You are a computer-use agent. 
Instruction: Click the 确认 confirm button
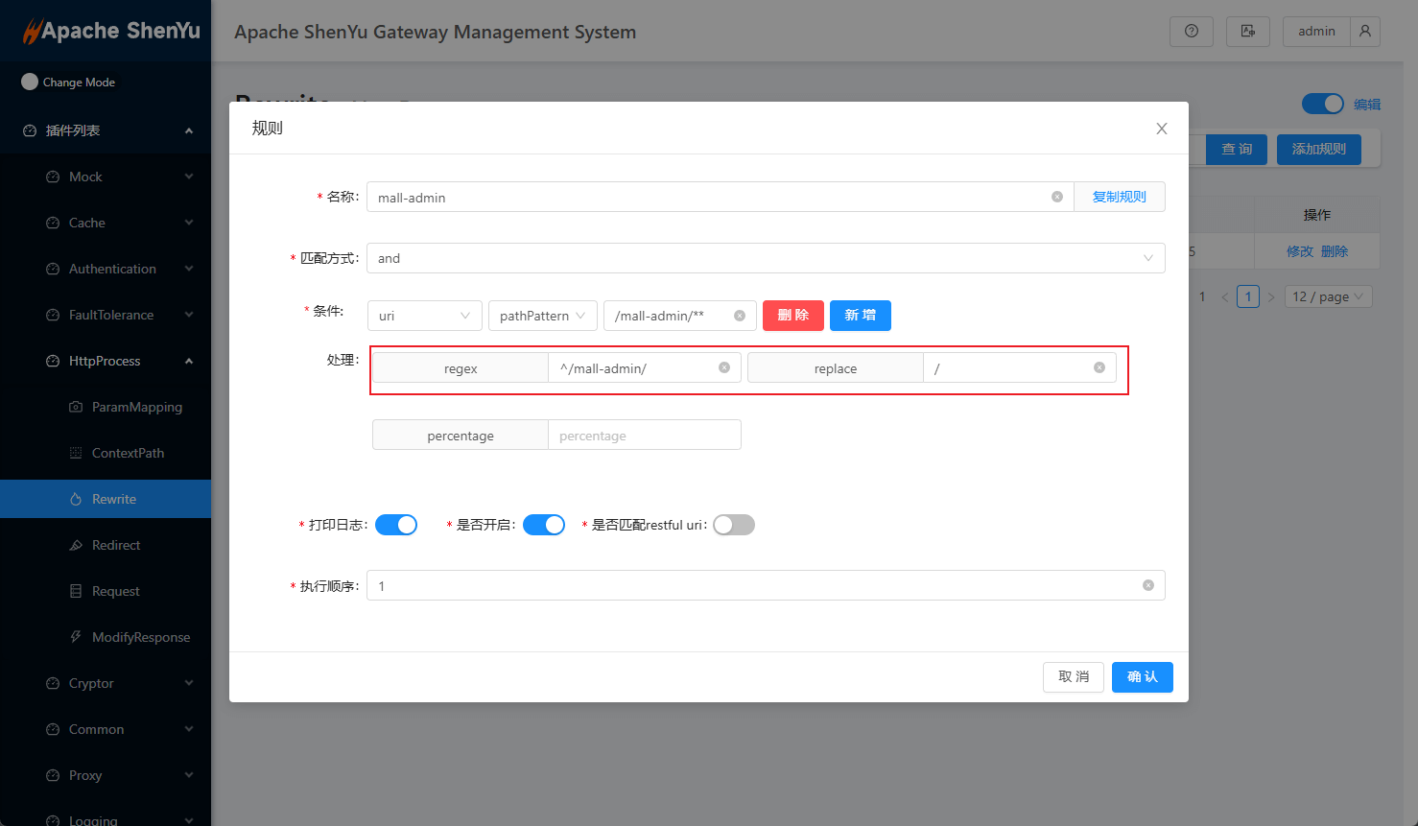pyautogui.click(x=1142, y=676)
